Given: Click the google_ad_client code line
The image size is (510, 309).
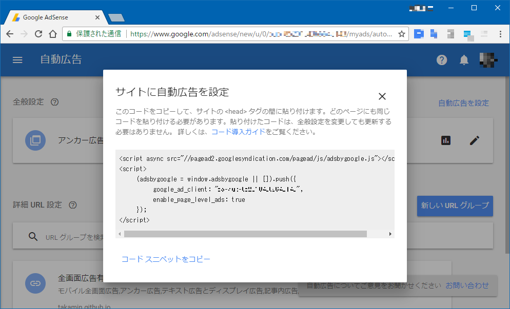Looking at the screenshot, I should (x=228, y=190).
